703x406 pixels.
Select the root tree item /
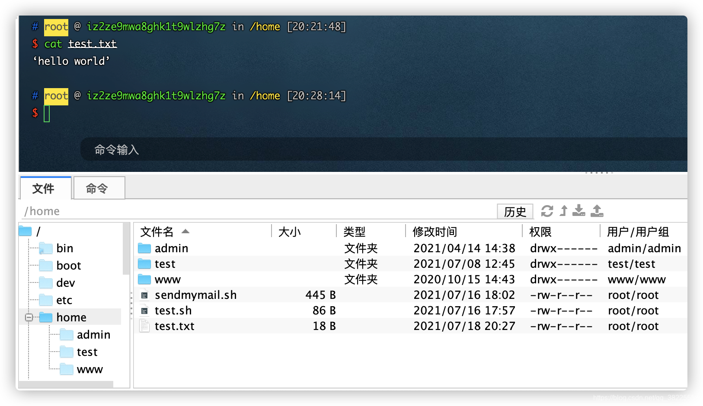tap(38, 231)
